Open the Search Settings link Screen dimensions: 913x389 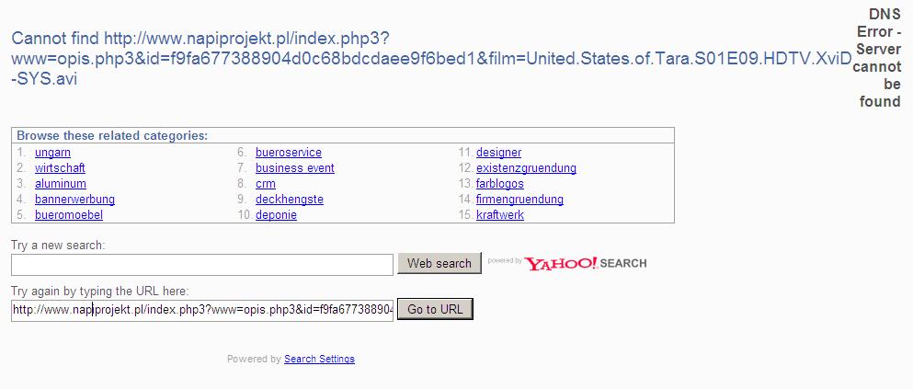pos(319,360)
